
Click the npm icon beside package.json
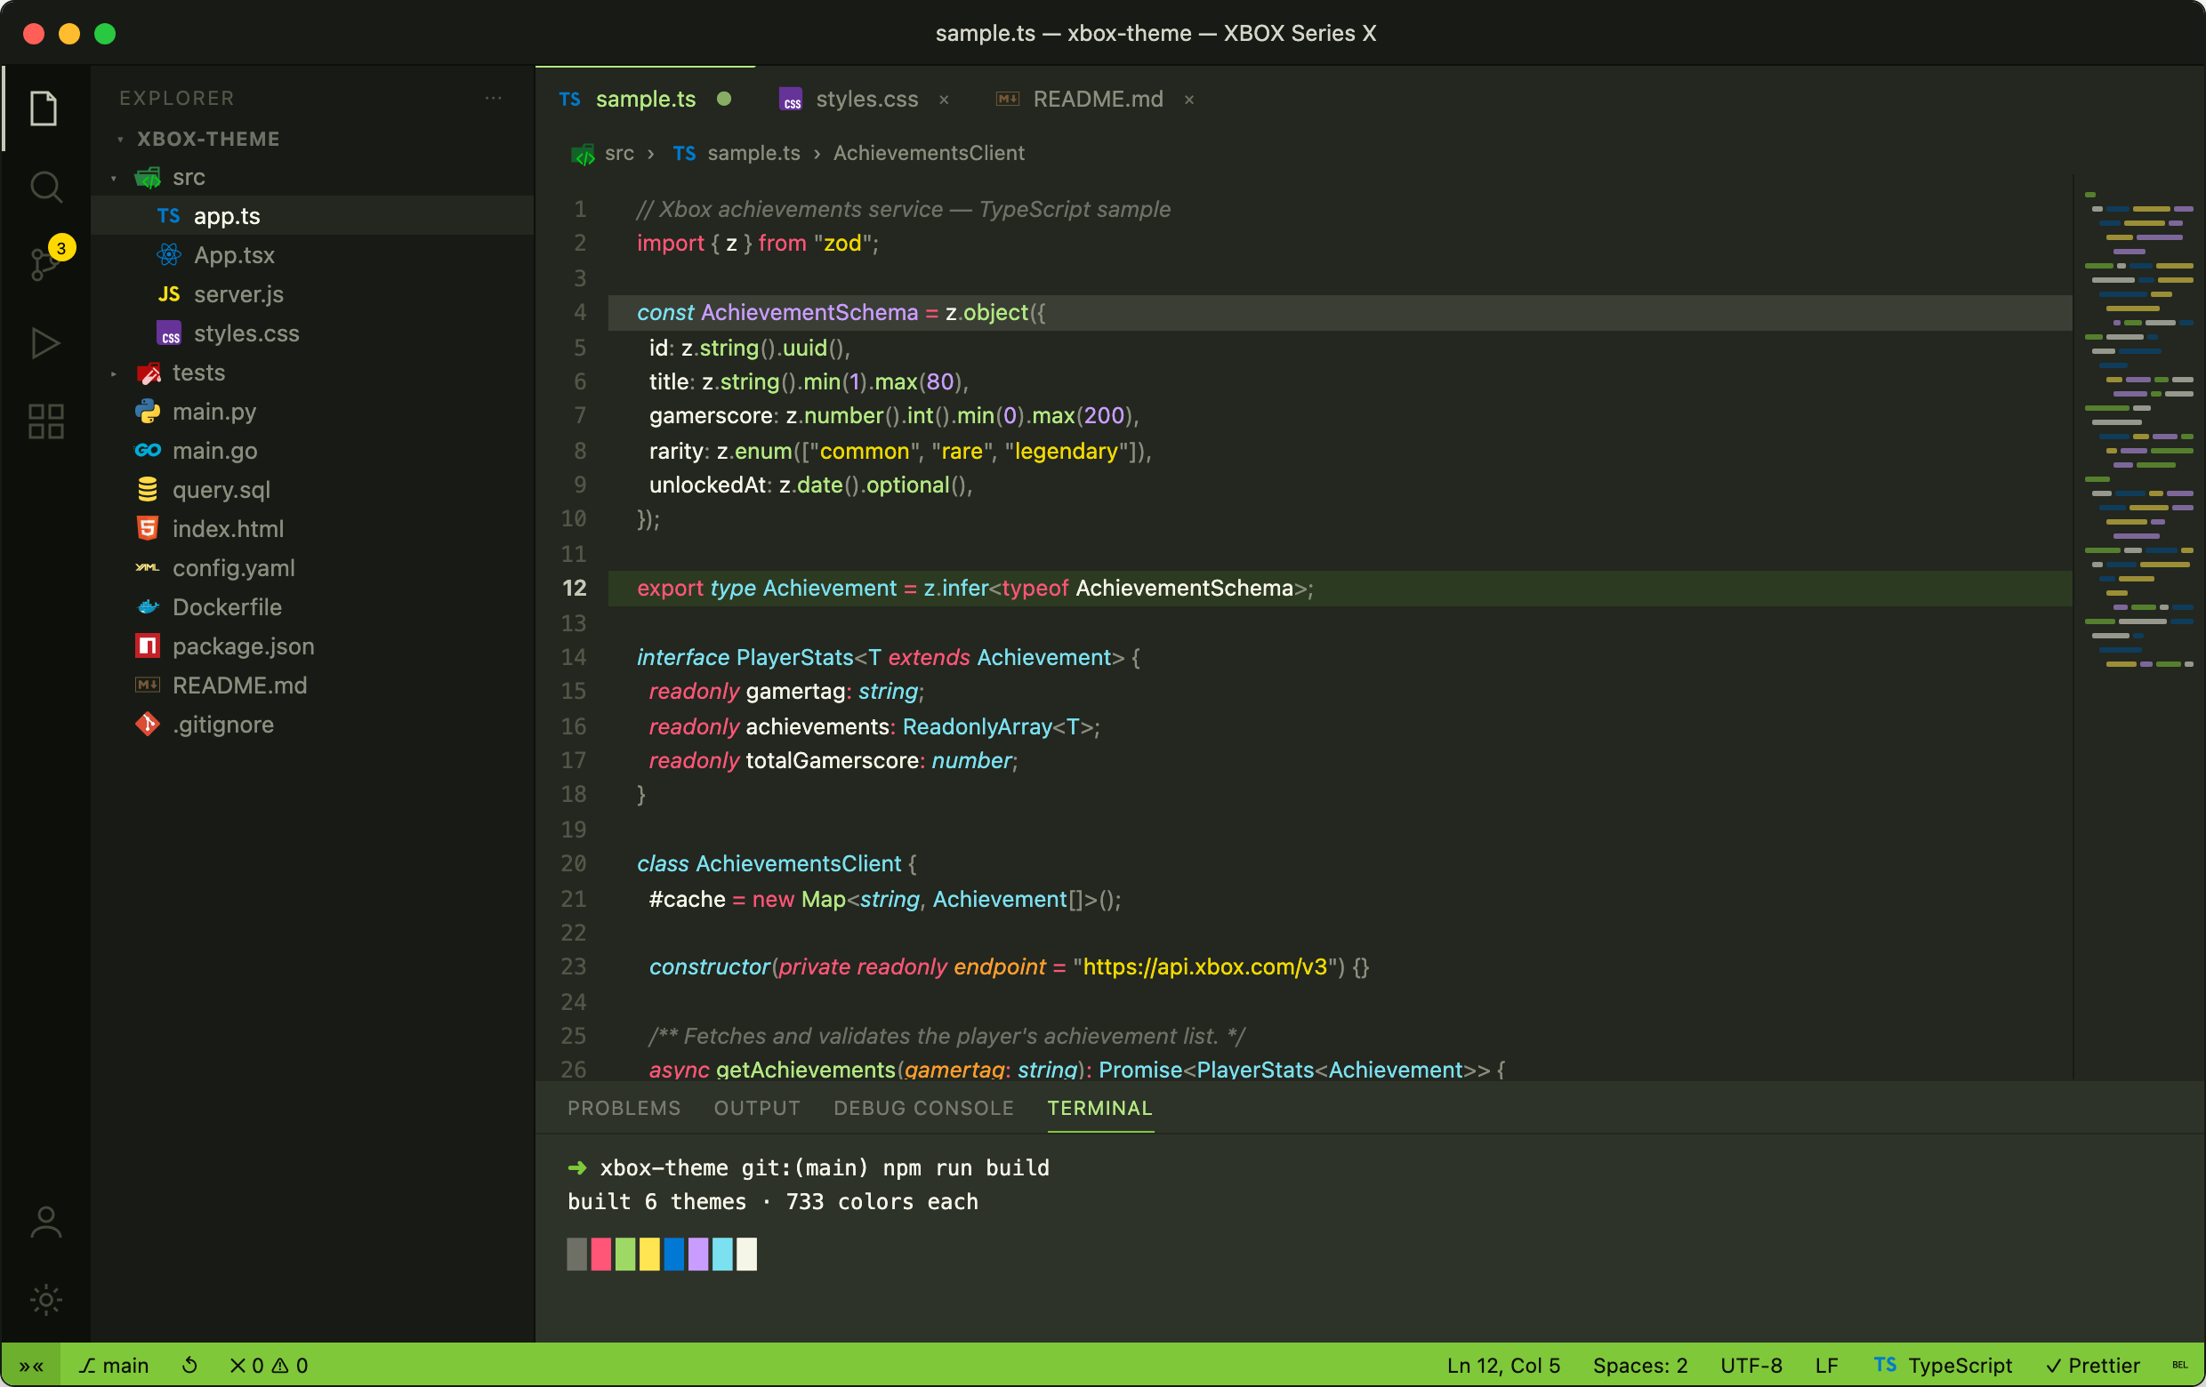click(x=148, y=645)
